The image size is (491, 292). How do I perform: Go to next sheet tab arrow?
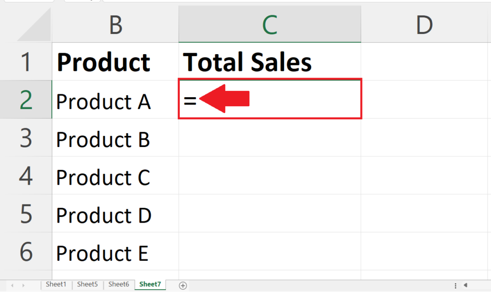(23, 285)
